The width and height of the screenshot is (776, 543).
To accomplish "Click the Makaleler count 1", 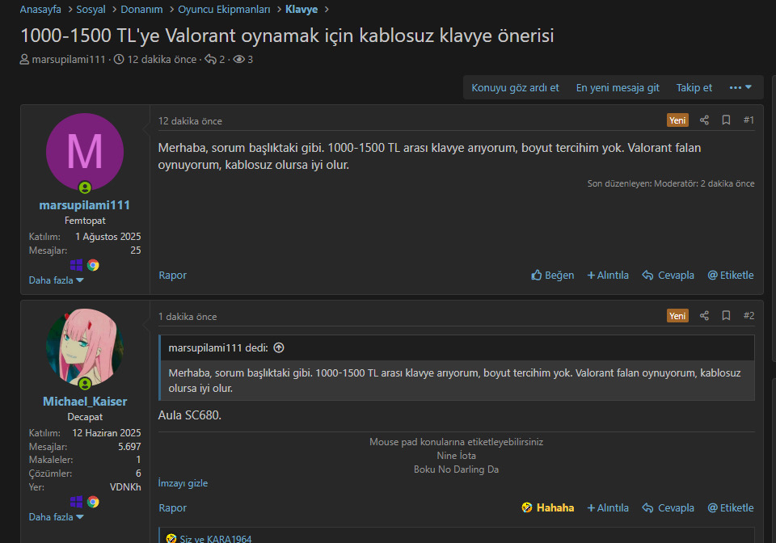I will [x=138, y=460].
